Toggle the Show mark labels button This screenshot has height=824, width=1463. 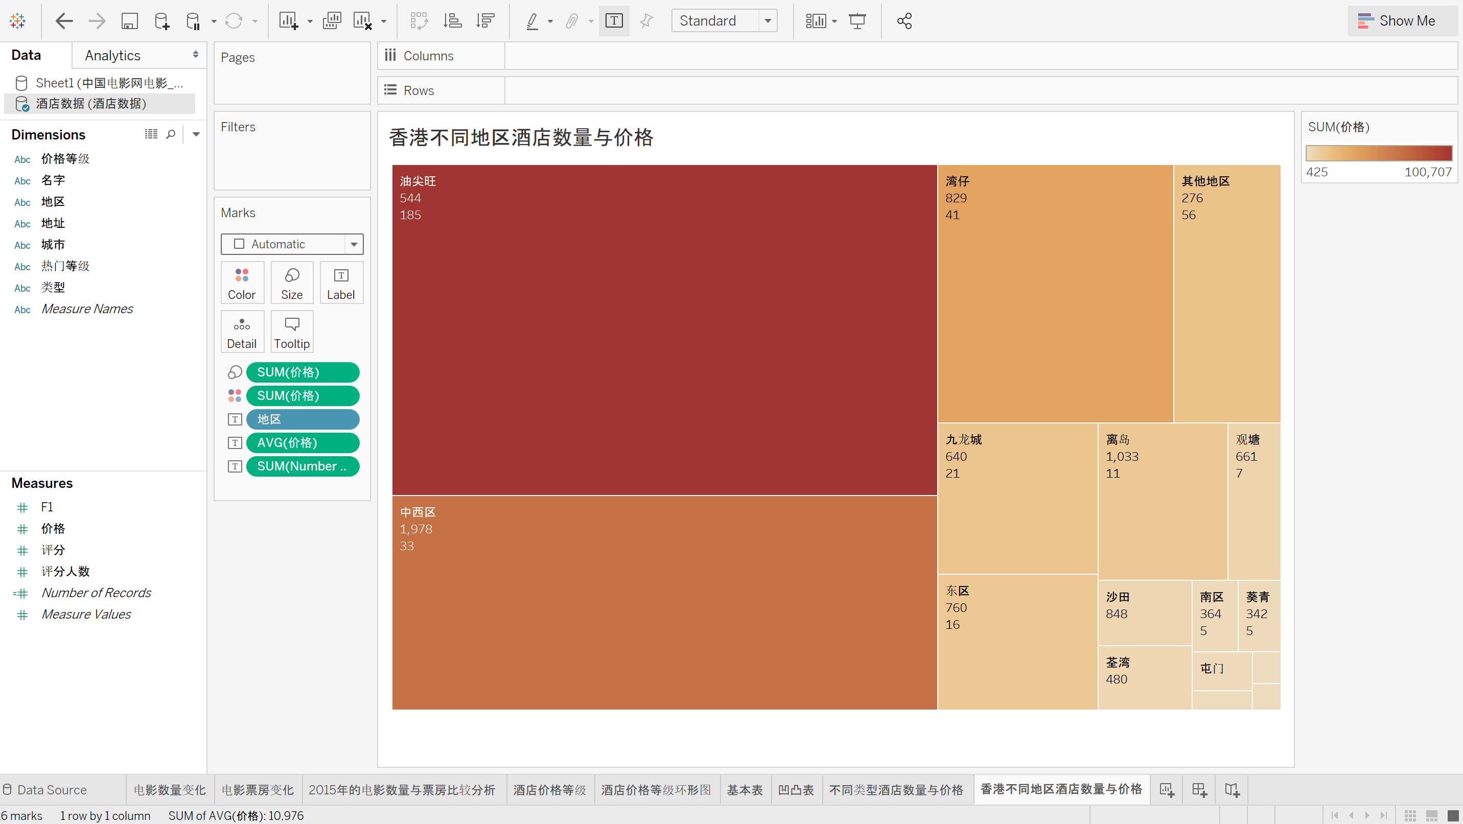(x=613, y=21)
